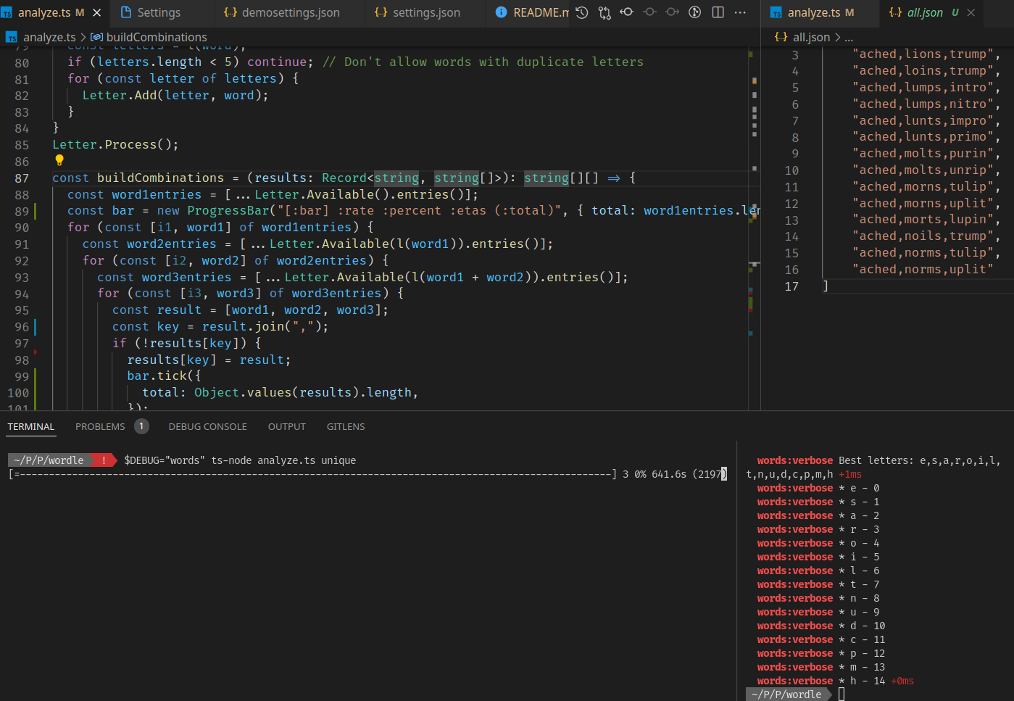This screenshot has width=1014, height=701.
Task: Expand folded spread on line 88
Action: pyautogui.click(x=243, y=194)
